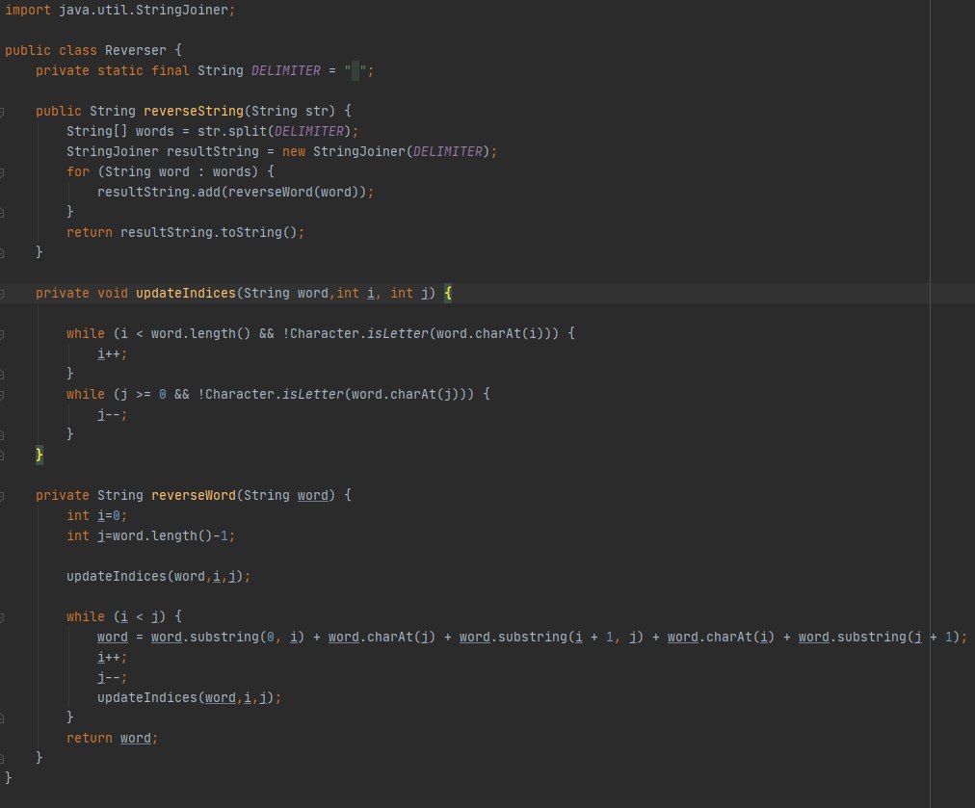
Task: Click reverseWord in its method declaration
Action: 194,496
